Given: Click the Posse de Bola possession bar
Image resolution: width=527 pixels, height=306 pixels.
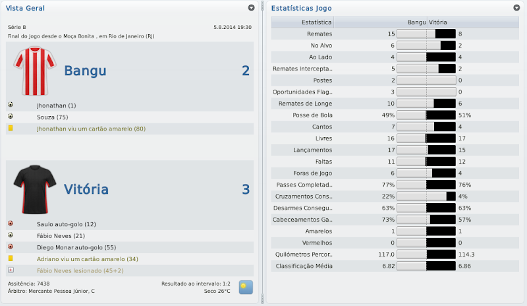Looking at the screenshot, I should pos(426,115).
